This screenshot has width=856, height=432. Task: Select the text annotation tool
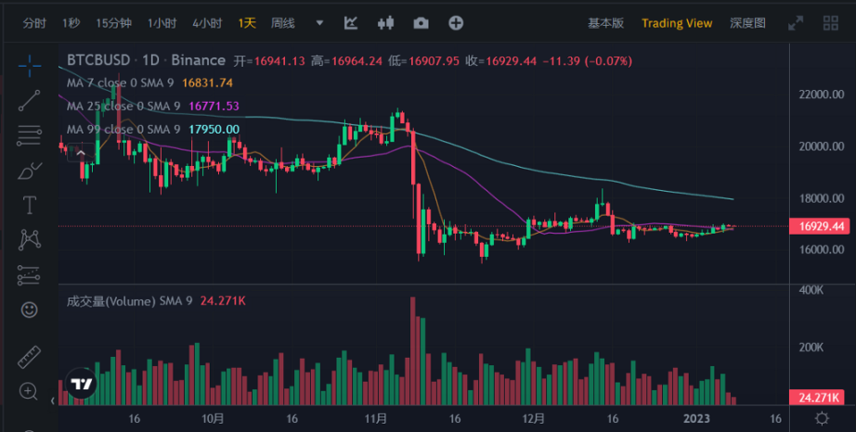(x=30, y=204)
